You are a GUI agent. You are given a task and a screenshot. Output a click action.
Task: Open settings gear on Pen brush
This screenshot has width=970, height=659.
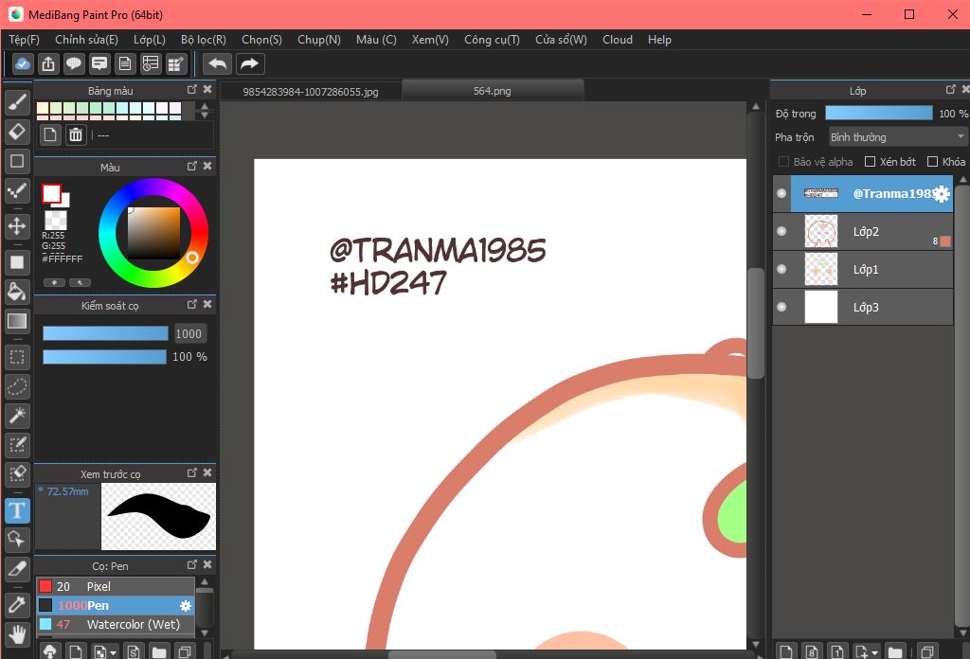[185, 606]
